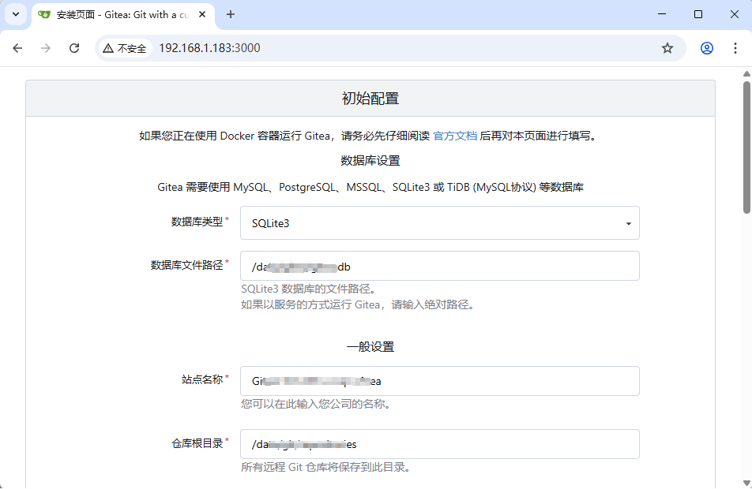Click into the 仓库根目录 input field
Screen dimensions: 752x489
coord(440,444)
